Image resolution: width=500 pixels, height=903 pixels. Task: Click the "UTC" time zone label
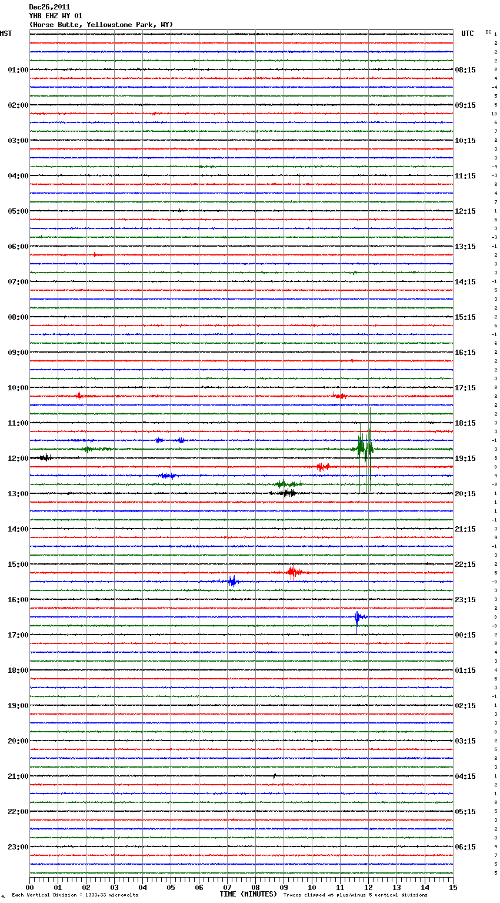[x=468, y=34]
